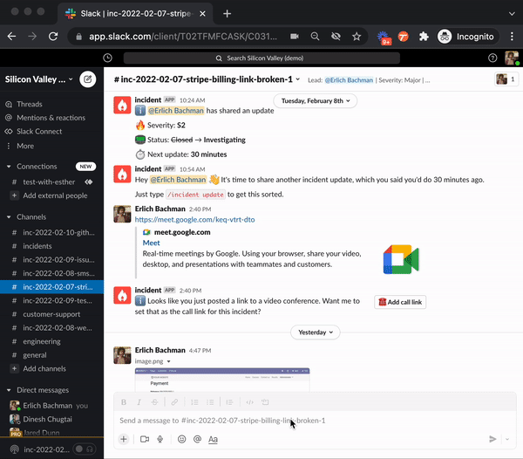Click the Incognito profile button
This screenshot has height=459, width=523.
tap(467, 37)
